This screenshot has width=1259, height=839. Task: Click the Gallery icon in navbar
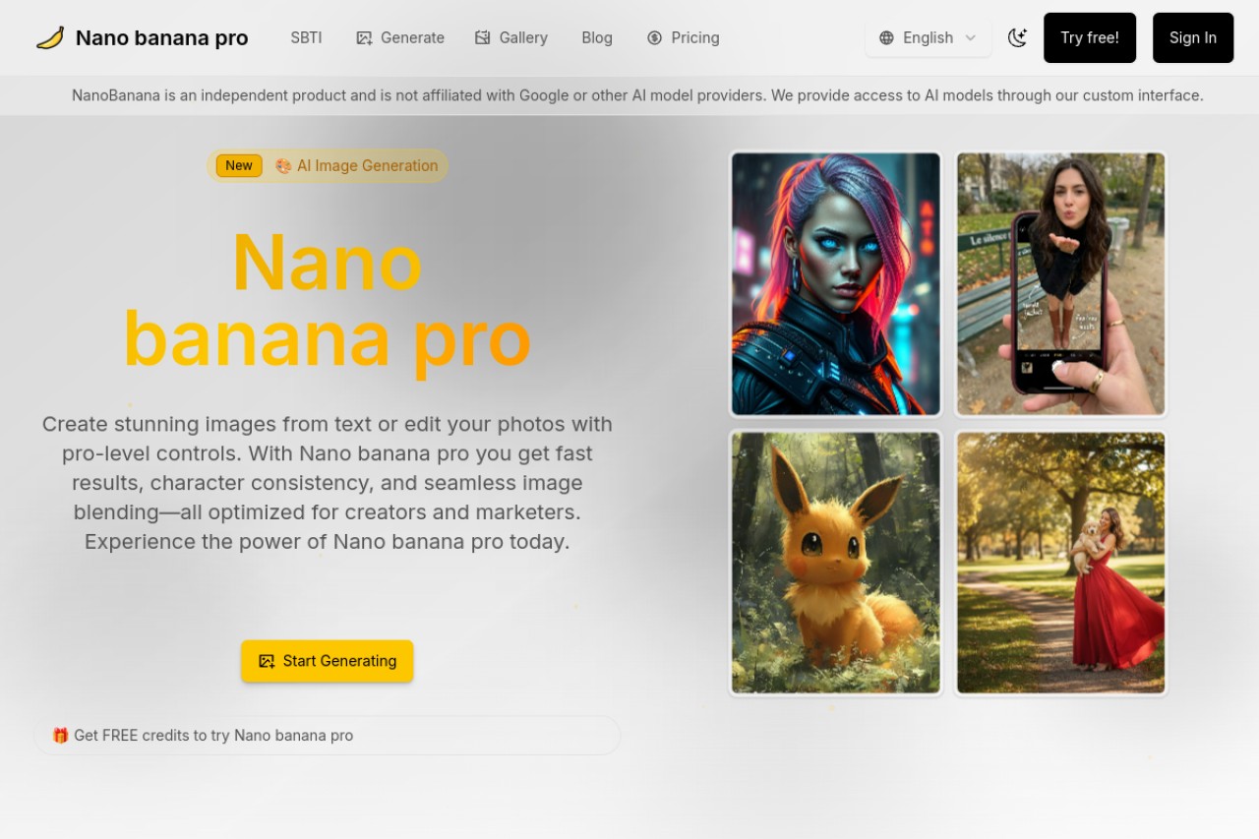point(482,37)
